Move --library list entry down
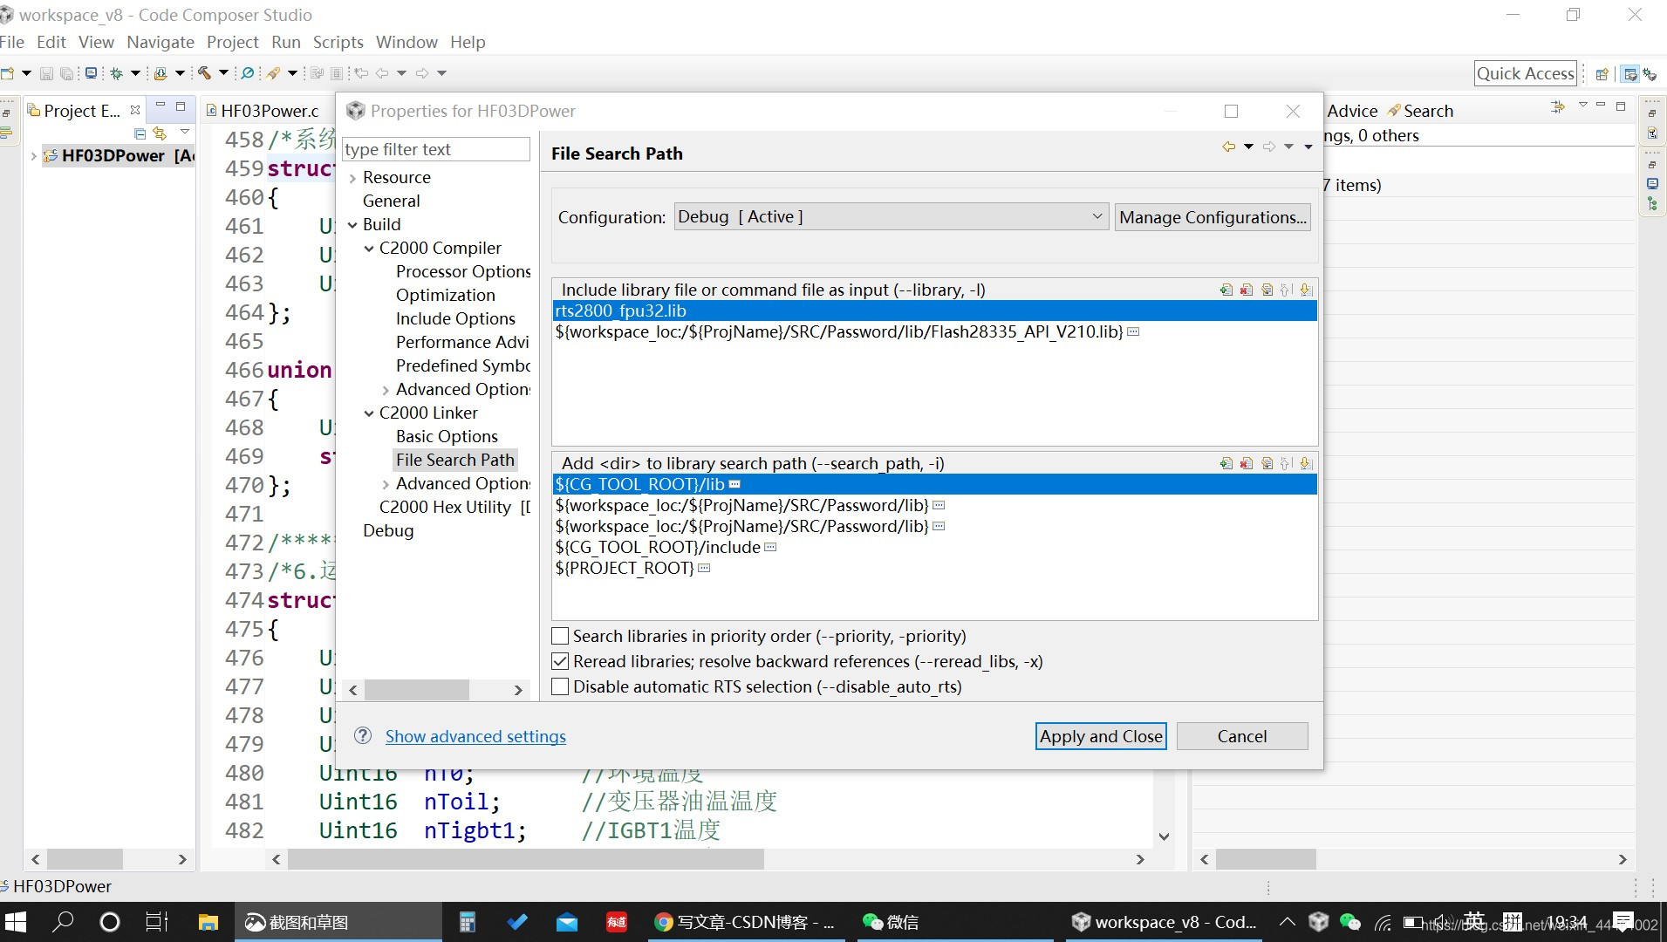The height and width of the screenshot is (942, 1667). 1306,290
